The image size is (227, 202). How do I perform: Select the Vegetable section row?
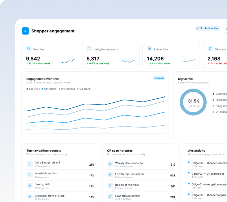point(60,175)
